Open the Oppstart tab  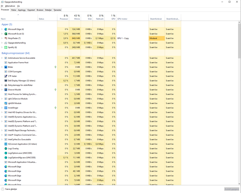point(31,10)
